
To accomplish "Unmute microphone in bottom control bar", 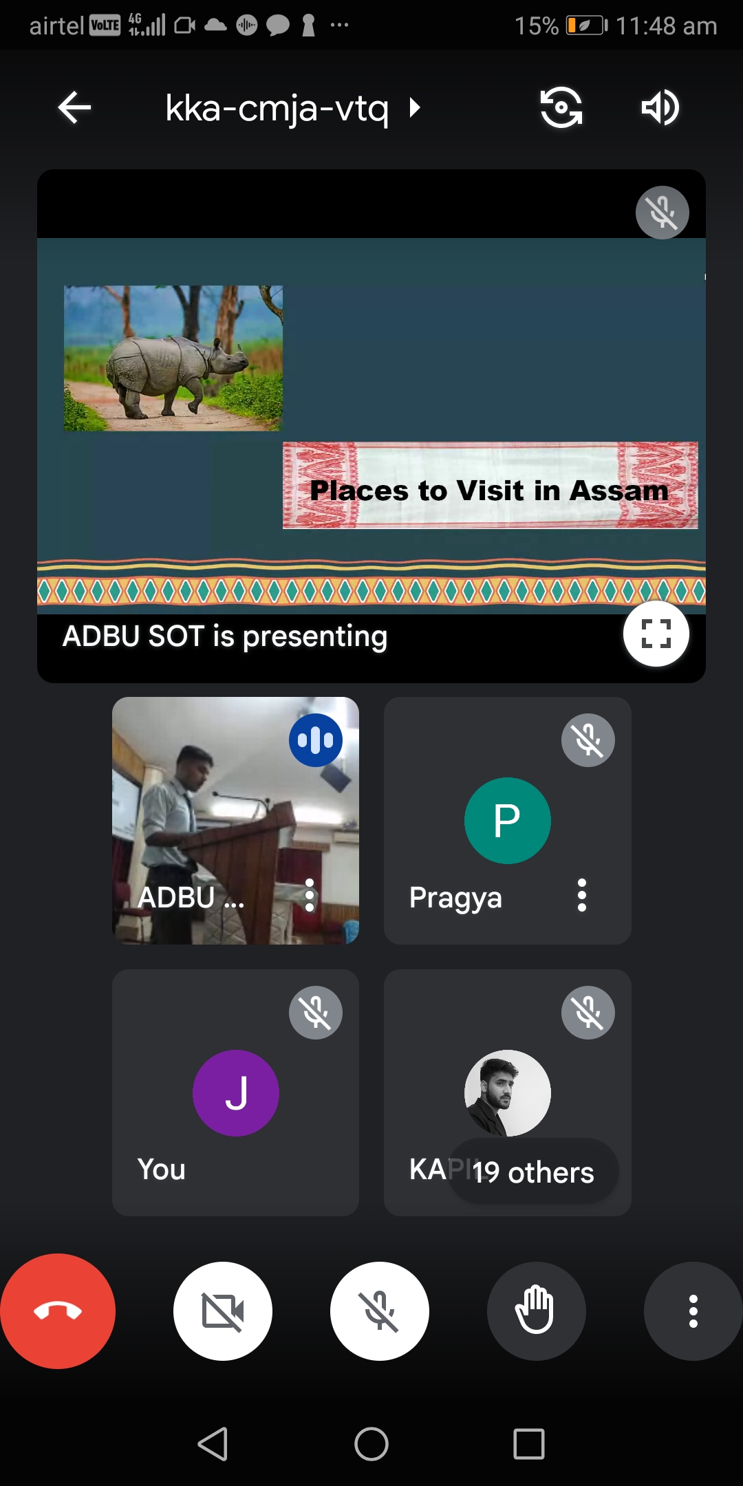I will point(380,1311).
